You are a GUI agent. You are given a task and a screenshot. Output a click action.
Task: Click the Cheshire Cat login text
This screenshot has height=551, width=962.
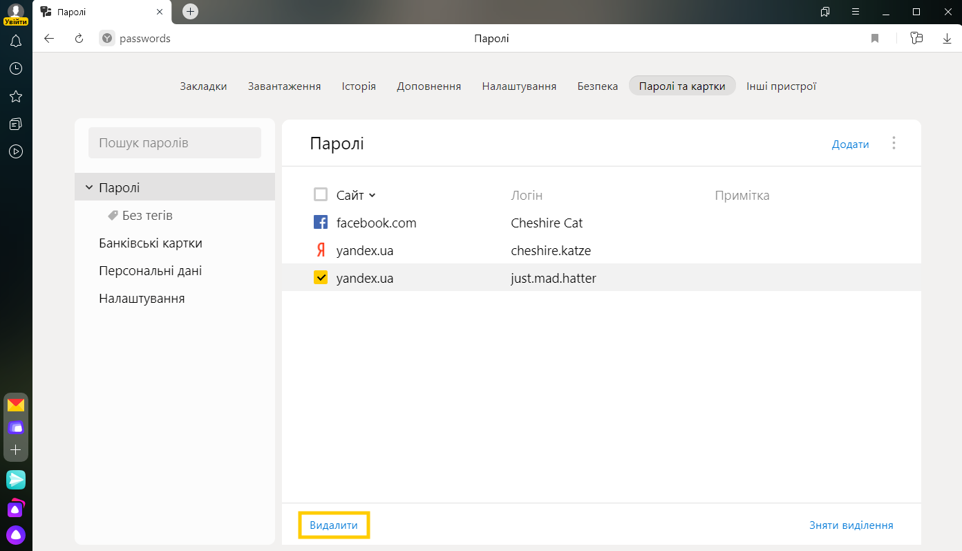pos(547,223)
